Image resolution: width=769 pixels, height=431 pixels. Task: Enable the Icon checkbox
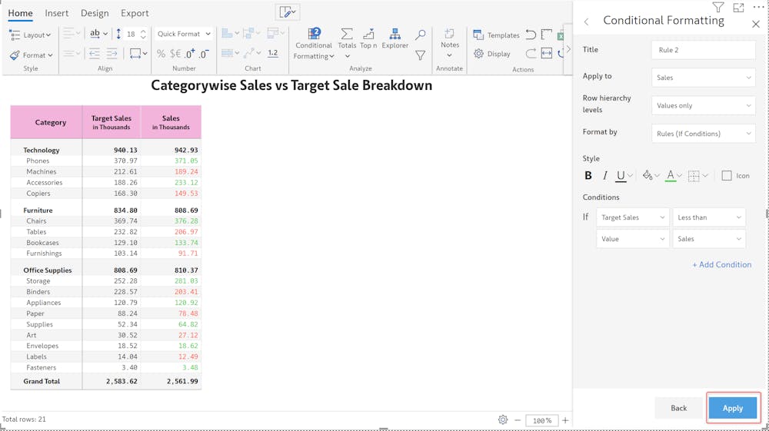[727, 175]
